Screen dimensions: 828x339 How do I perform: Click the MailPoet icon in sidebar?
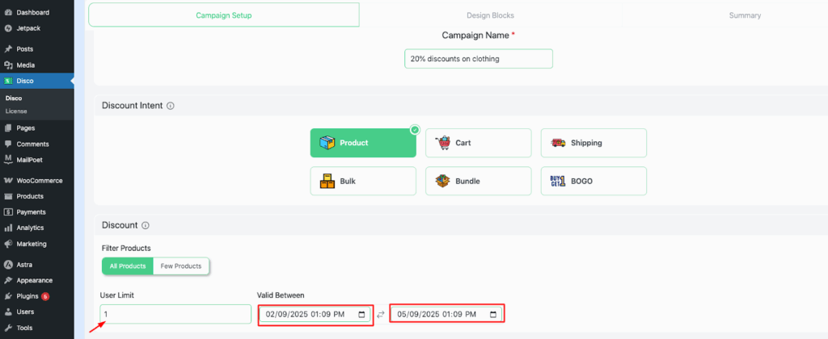pos(8,159)
